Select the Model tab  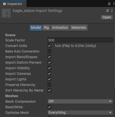[36, 28]
